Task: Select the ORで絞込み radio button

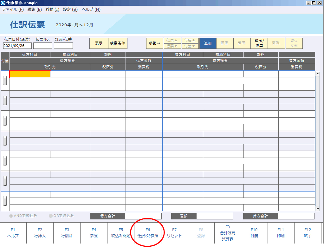Action: (51, 216)
